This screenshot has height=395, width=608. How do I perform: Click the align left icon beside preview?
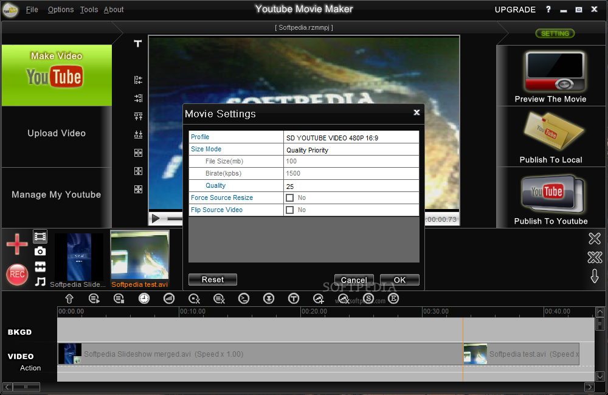138,80
